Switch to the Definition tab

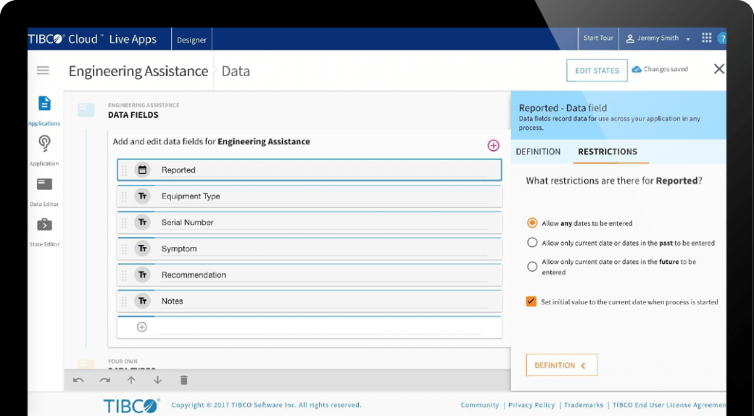tap(538, 151)
